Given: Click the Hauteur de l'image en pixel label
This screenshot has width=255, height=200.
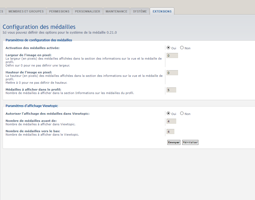Looking at the screenshot, I should pos(29,72).
